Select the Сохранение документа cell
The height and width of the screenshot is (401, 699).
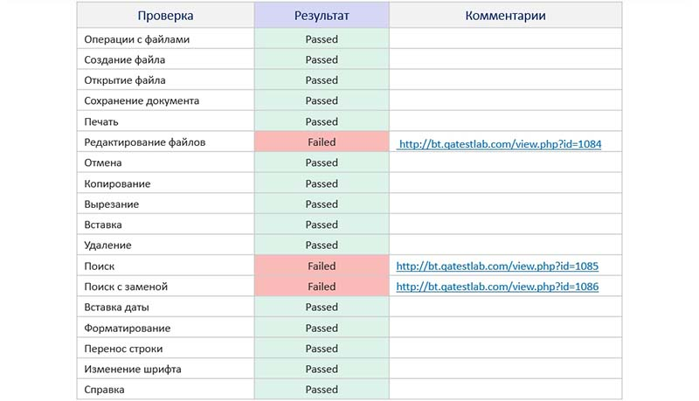[x=165, y=100]
